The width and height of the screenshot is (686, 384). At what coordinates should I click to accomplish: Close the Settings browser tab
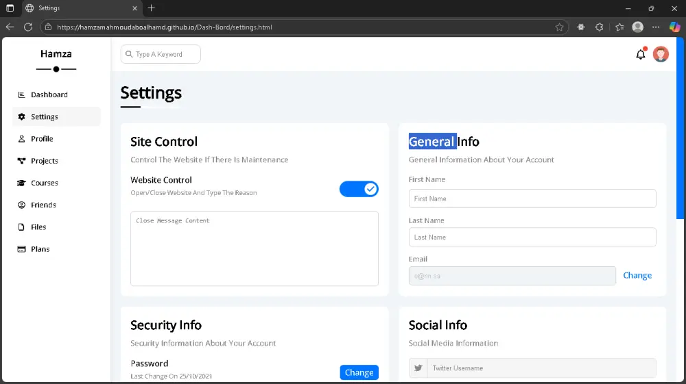(x=134, y=8)
